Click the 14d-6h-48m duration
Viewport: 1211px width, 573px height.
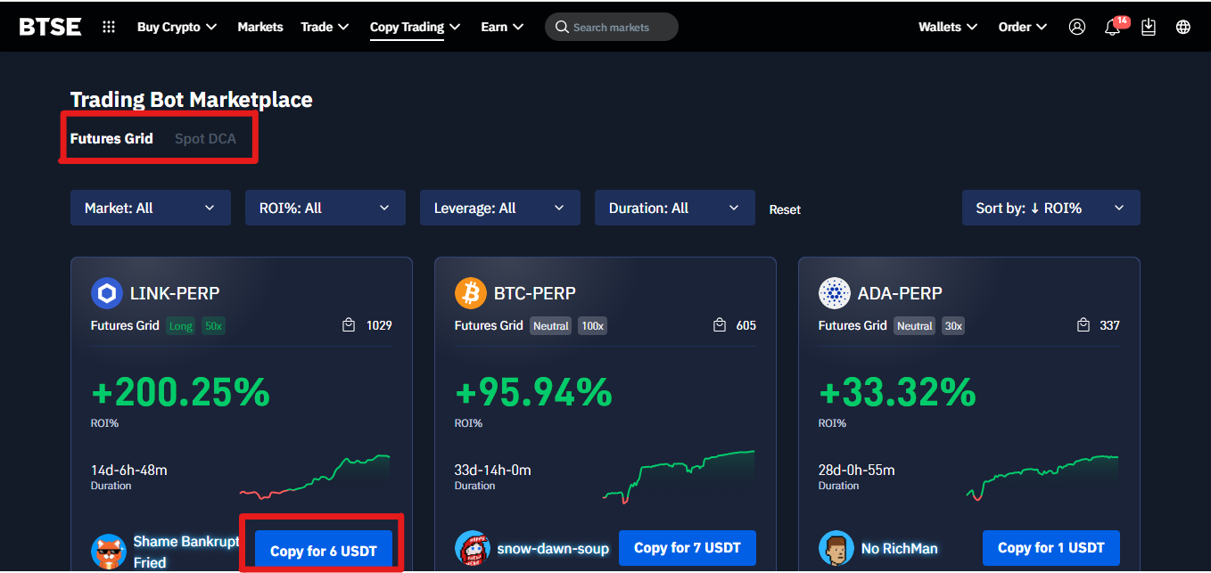128,470
